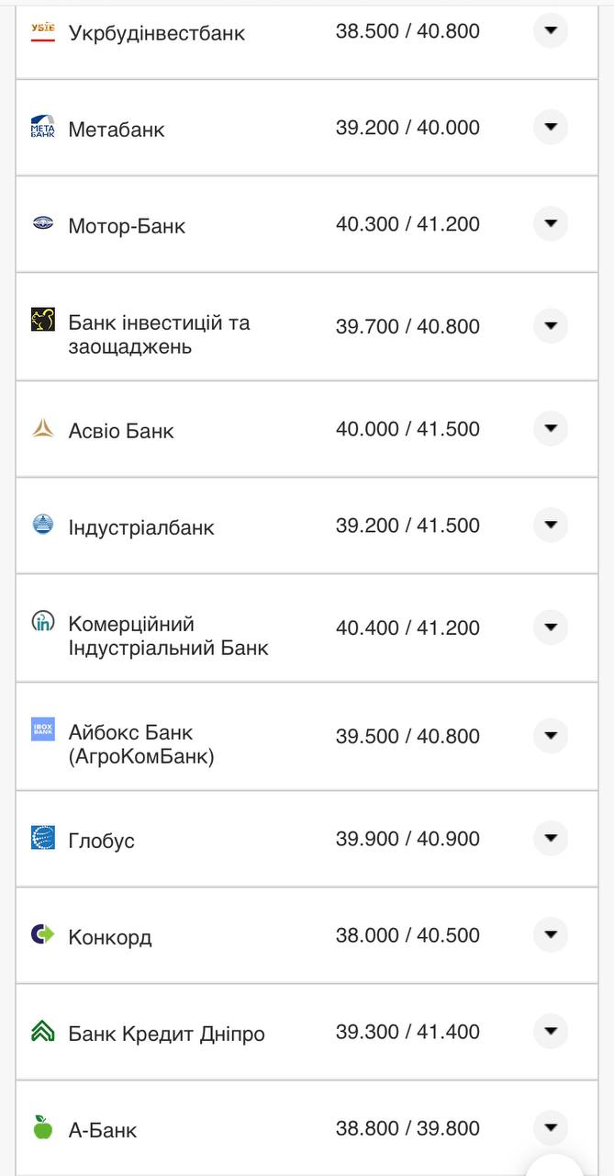Open dropdown for Банк інвестицій та заощаджень
The width and height of the screenshot is (614, 1176).
[551, 326]
